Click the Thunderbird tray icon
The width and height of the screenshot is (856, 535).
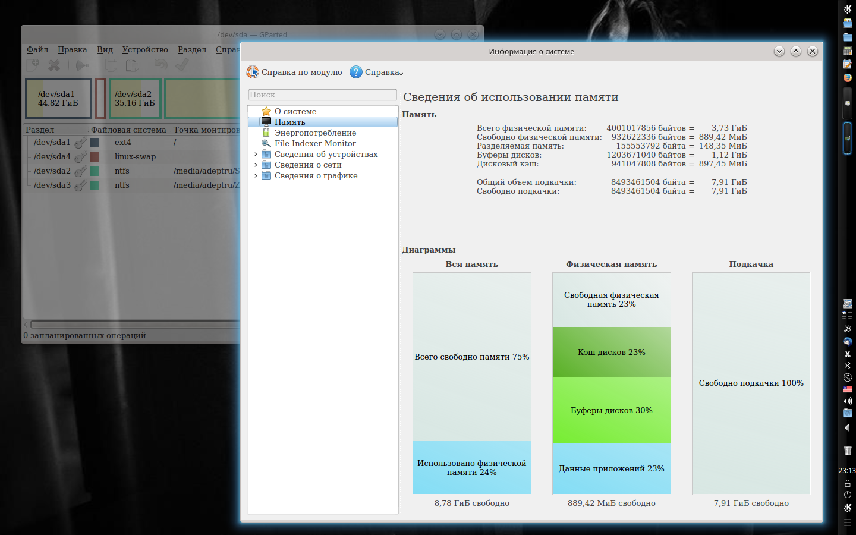tap(848, 342)
